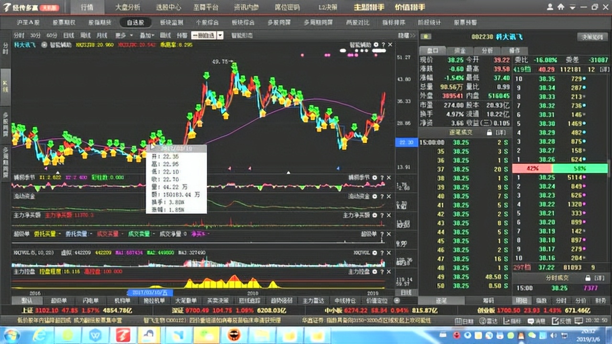This screenshot has height=344, width=612.
Task: Click the 截图 camera icon in the status bar
Action: [x=579, y=321]
